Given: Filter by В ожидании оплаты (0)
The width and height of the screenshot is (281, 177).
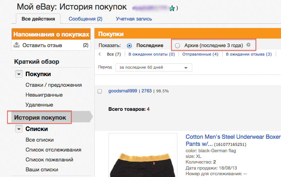Looking at the screenshot, I should [x=152, y=54].
